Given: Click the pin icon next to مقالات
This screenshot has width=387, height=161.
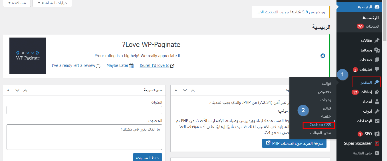Looking at the screenshot, I should (x=377, y=40).
